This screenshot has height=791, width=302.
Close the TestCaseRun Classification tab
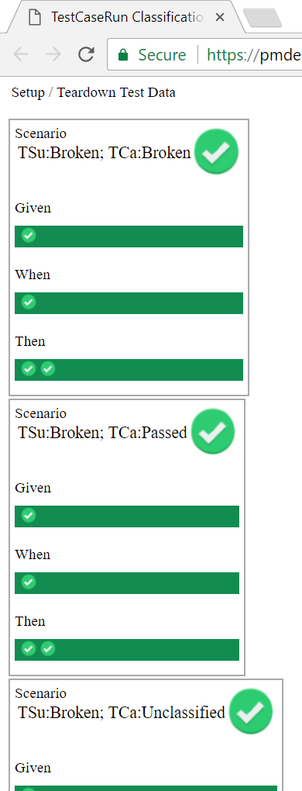(x=219, y=18)
